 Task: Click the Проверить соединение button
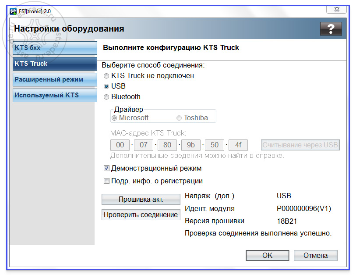[x=141, y=215]
